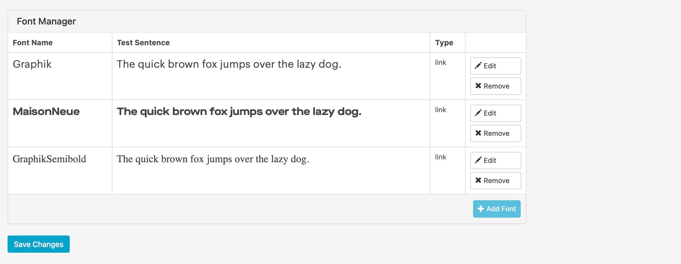Click the Test Sentence column header
This screenshot has width=681, height=264.
pyautogui.click(x=143, y=43)
